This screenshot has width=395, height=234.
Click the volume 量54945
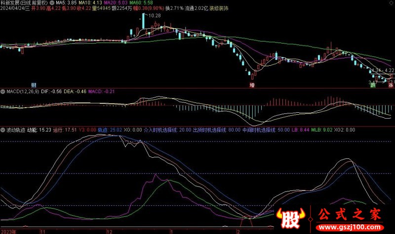tap(101, 8)
